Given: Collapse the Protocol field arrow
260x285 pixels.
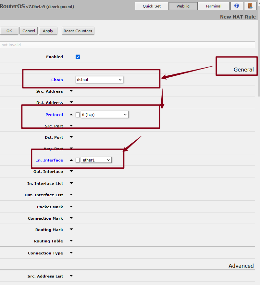Looking at the screenshot, I should 71,114.
